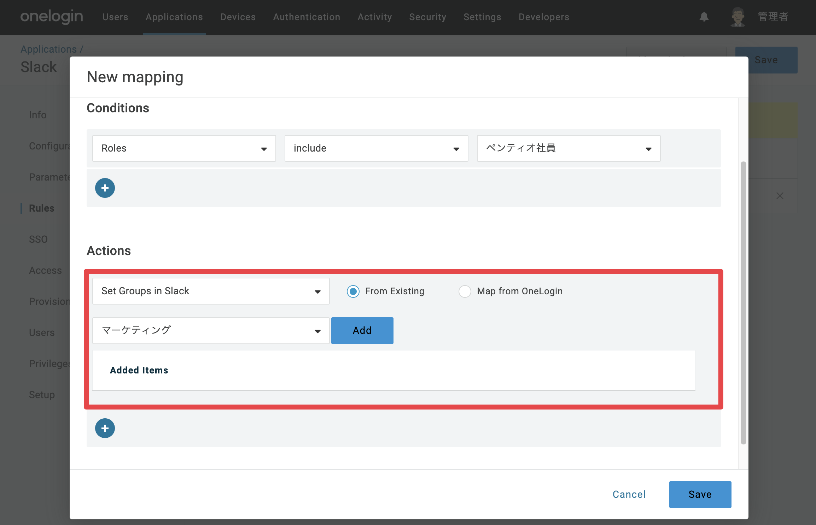Click the dialog vertical scrollbar

743,303
